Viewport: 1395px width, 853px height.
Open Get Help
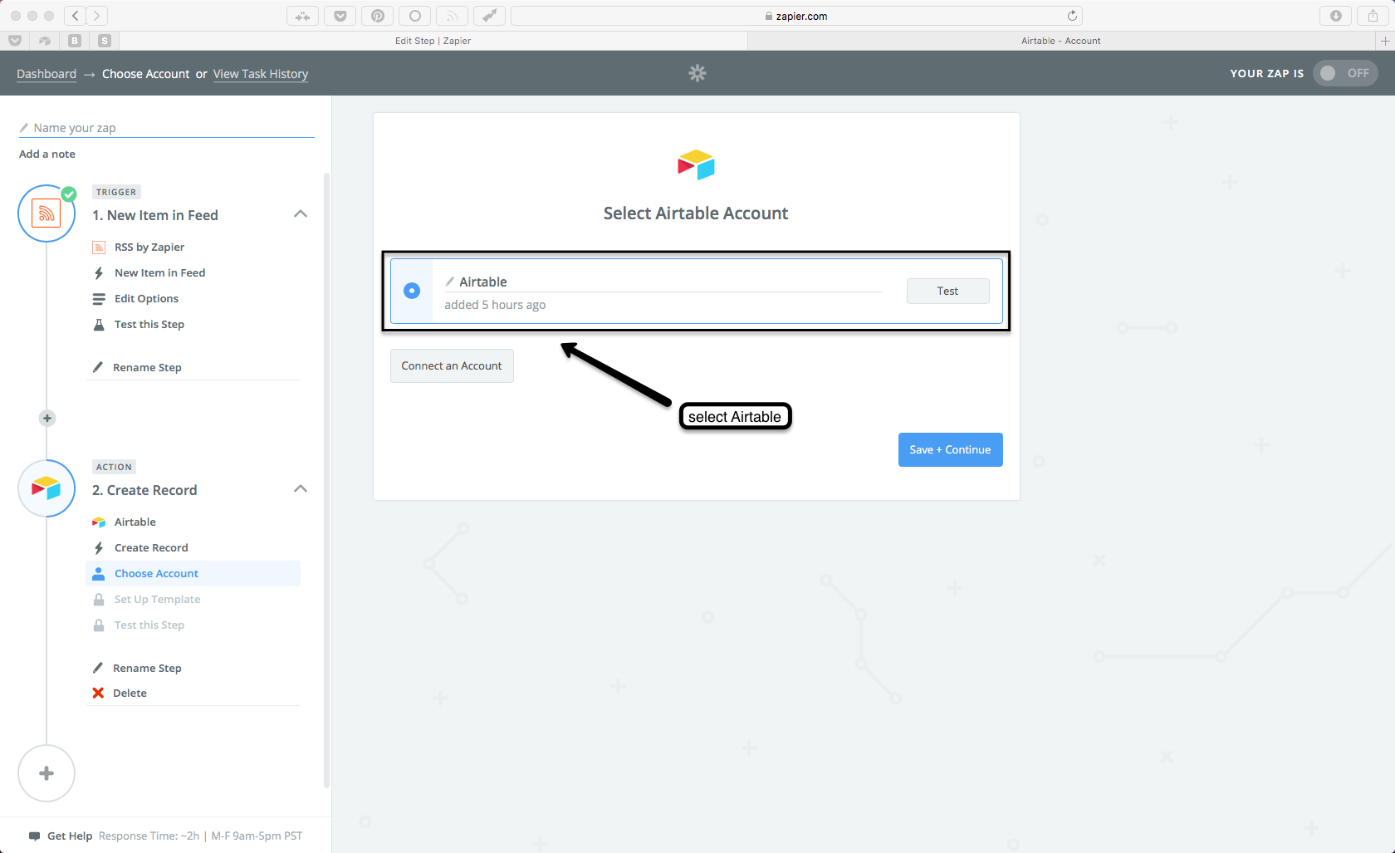(70, 836)
